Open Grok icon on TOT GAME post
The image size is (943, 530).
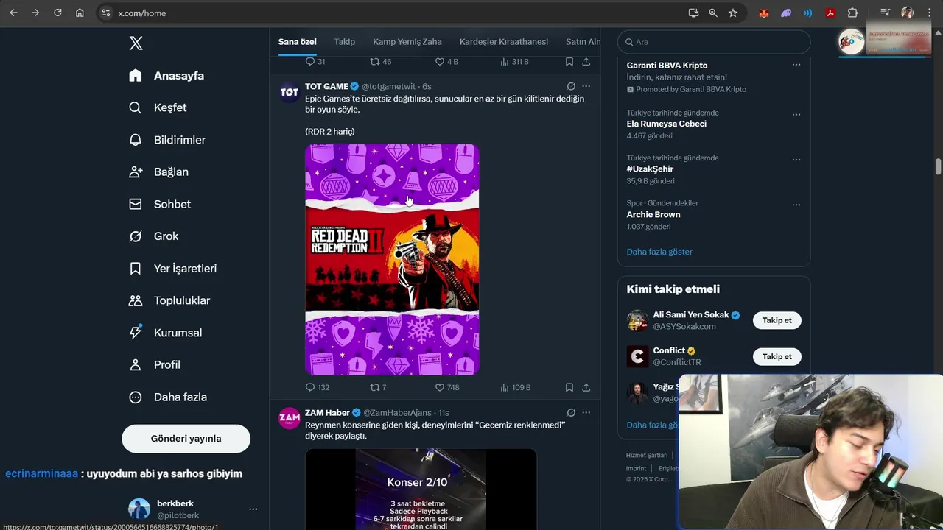click(571, 86)
